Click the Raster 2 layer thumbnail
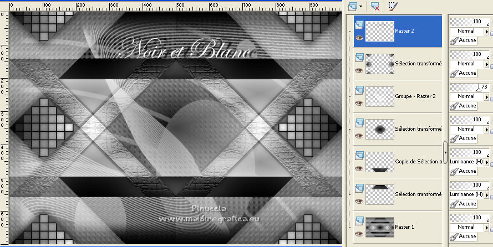493x247 pixels. tap(380, 31)
